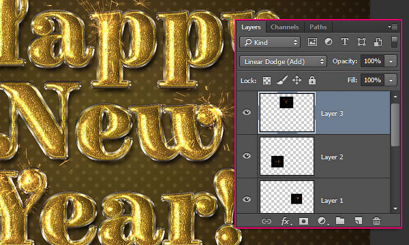Filter for type layers

(x=345, y=42)
